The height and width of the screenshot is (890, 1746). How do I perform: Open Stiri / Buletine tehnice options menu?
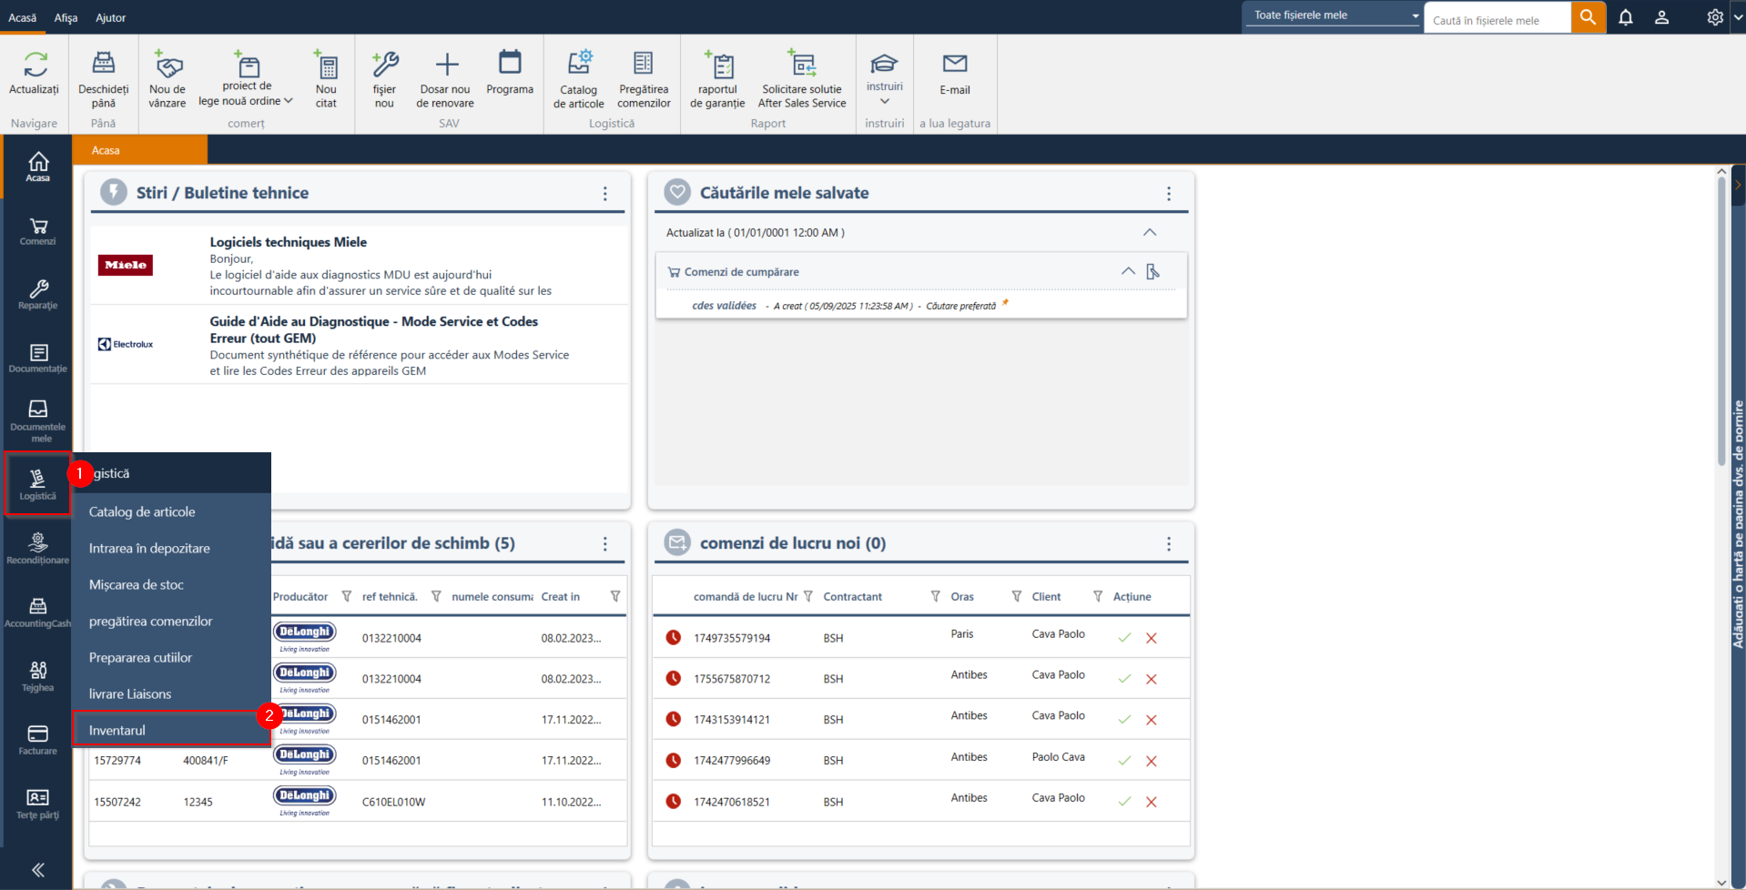click(x=605, y=194)
